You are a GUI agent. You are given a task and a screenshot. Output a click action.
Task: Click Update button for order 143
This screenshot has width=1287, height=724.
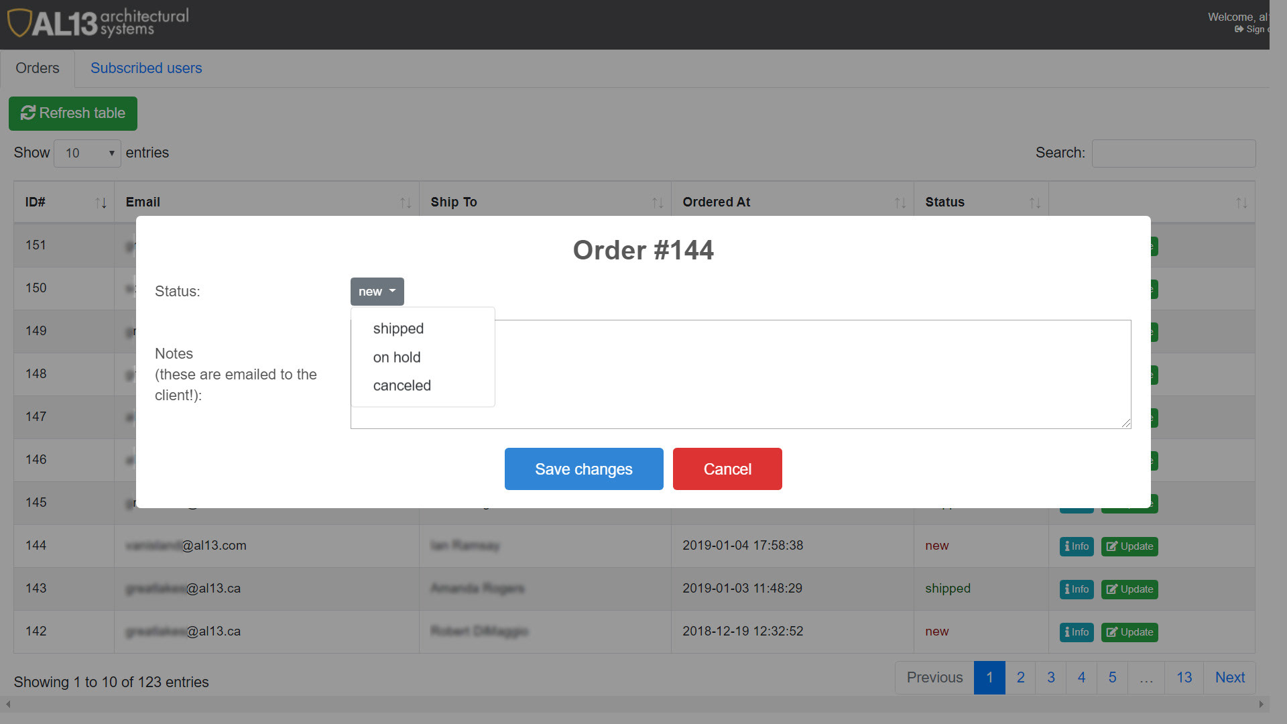pyautogui.click(x=1129, y=589)
